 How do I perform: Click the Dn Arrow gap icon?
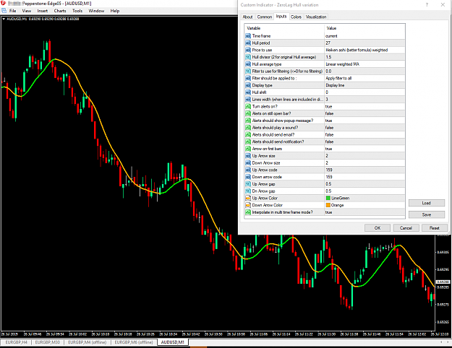pos(248,191)
